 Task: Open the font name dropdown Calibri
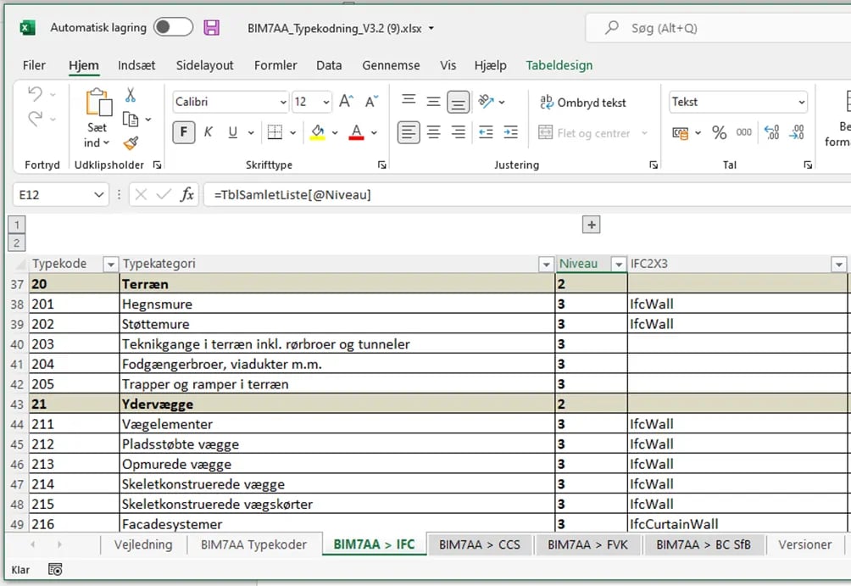tap(283, 102)
